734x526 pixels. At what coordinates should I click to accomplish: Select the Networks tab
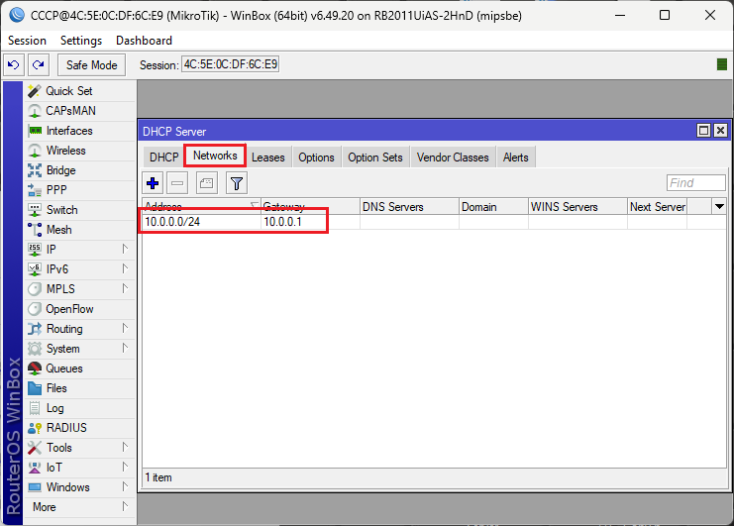pyautogui.click(x=215, y=156)
